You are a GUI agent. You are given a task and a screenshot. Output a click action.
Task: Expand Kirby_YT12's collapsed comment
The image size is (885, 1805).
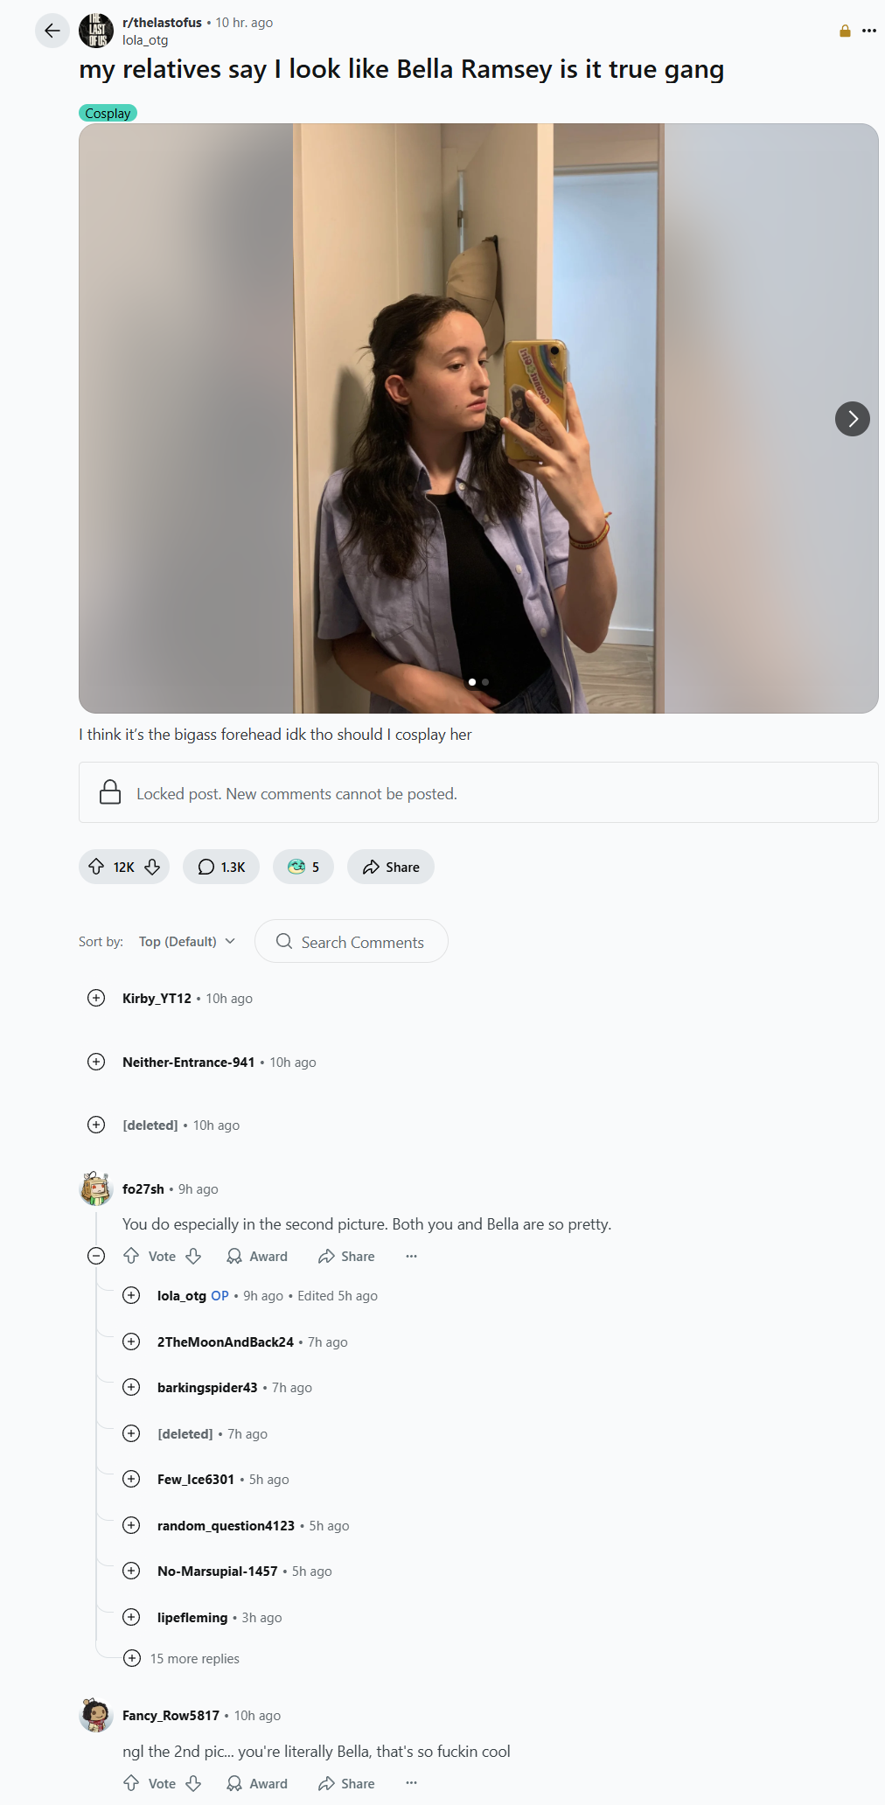96,998
